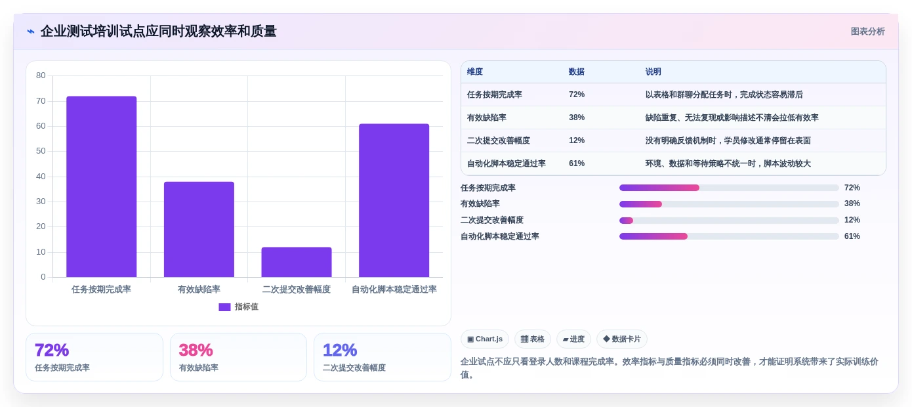This screenshot has width=912, height=407.
Task: Click y-axis tick label 80
Action: (41, 75)
